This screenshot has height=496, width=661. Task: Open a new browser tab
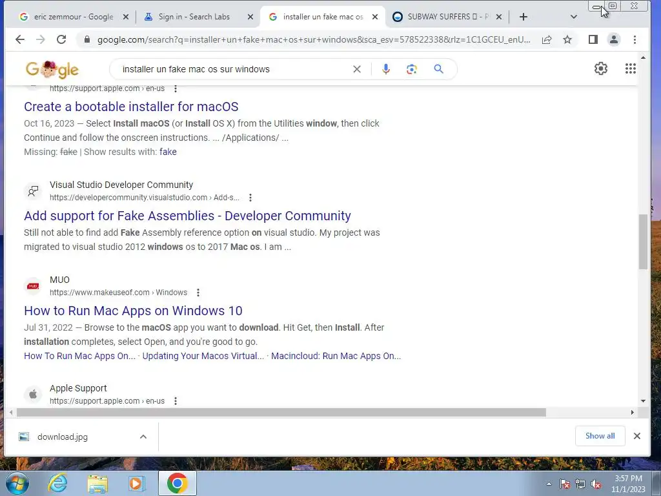[x=523, y=17]
